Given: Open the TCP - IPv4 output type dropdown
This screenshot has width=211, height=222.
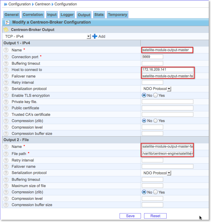Looking at the screenshot, I should 89,36.
